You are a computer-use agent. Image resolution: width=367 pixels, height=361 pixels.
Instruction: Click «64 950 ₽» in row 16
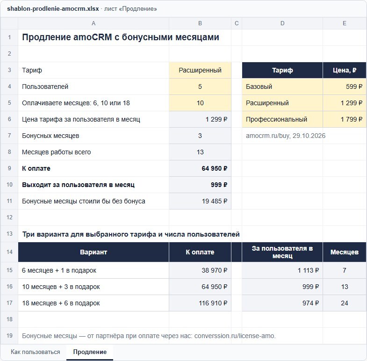tap(200, 287)
